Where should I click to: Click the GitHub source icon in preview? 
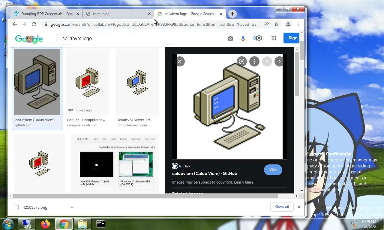tap(175, 166)
